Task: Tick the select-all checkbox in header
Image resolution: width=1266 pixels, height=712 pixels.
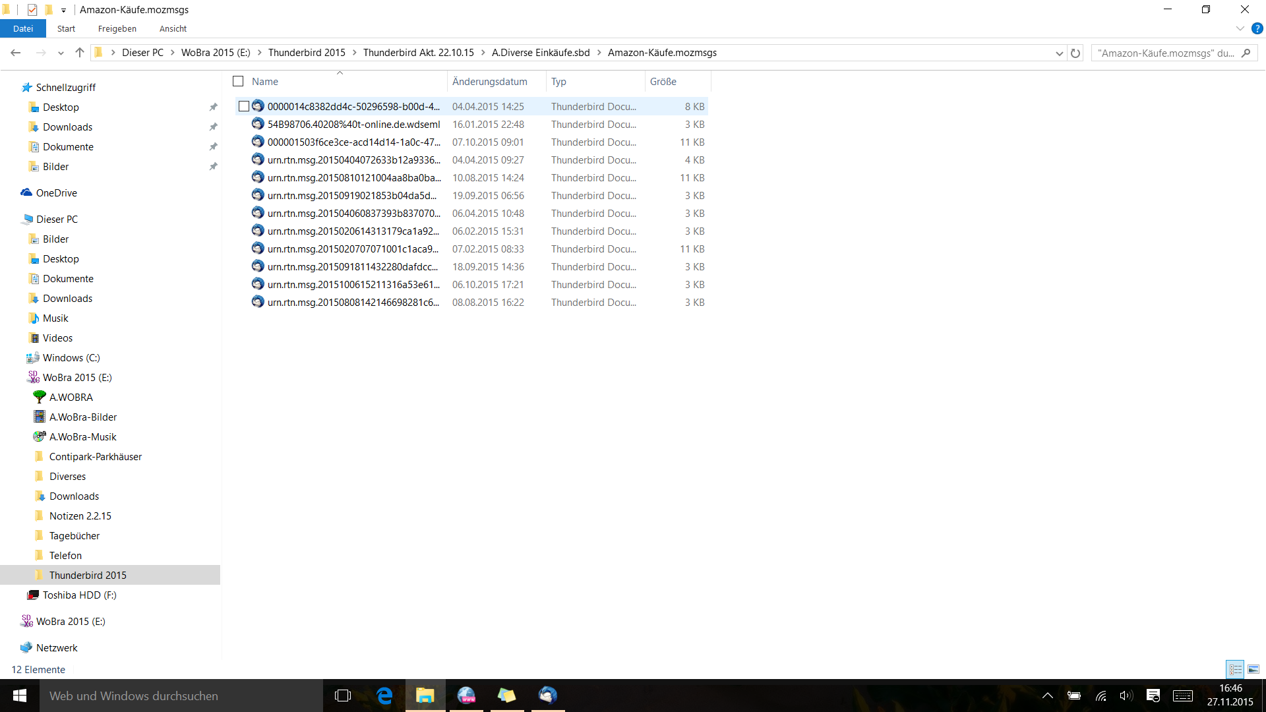Action: coord(238,81)
